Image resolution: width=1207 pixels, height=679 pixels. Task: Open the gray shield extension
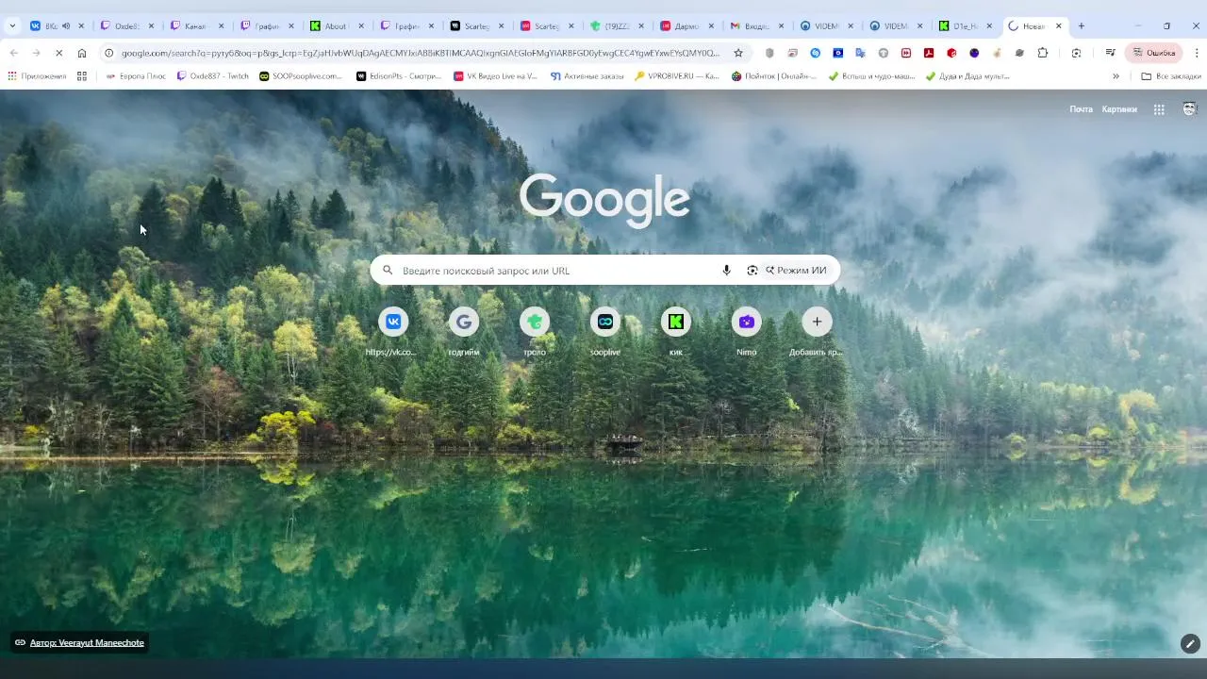(x=769, y=53)
